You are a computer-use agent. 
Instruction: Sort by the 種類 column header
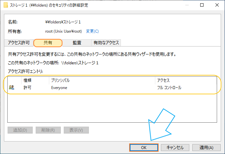click(35, 80)
